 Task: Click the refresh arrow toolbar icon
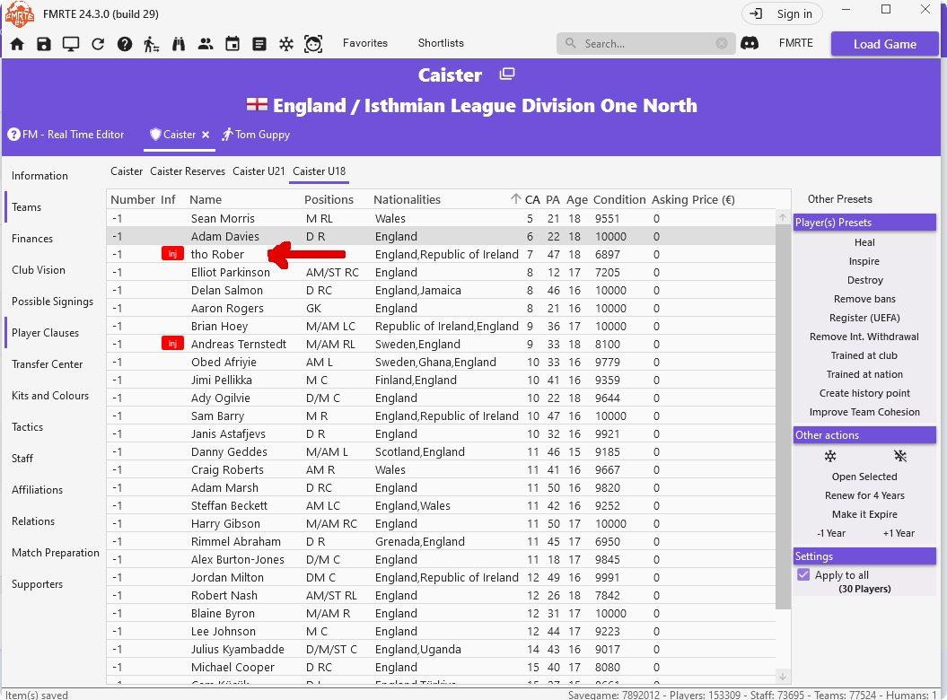click(x=98, y=44)
